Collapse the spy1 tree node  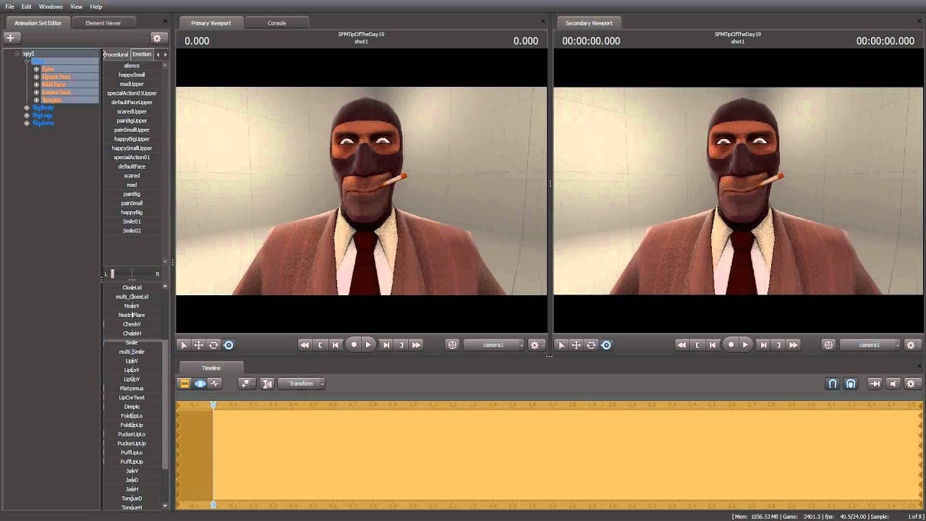(17, 54)
